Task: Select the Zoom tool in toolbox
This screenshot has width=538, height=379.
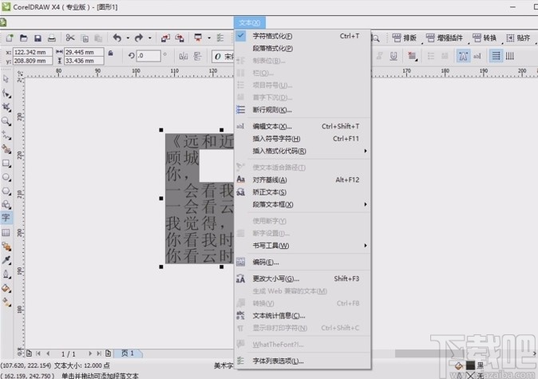Action: pos(6,121)
